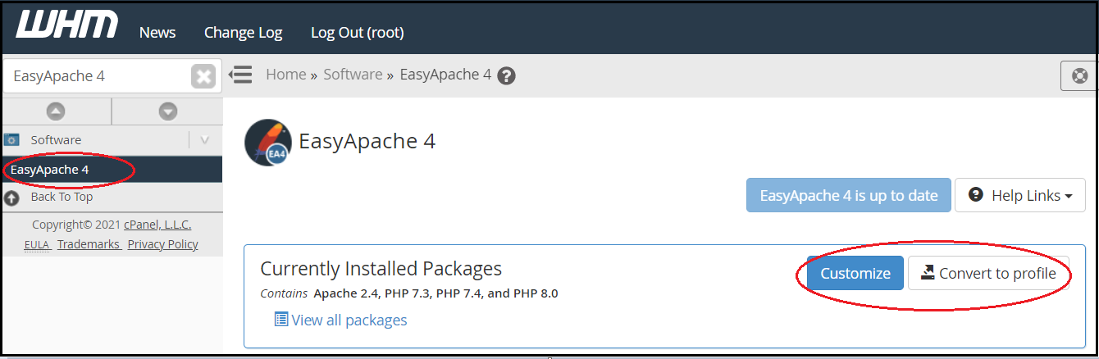Click the Customize button

click(855, 273)
